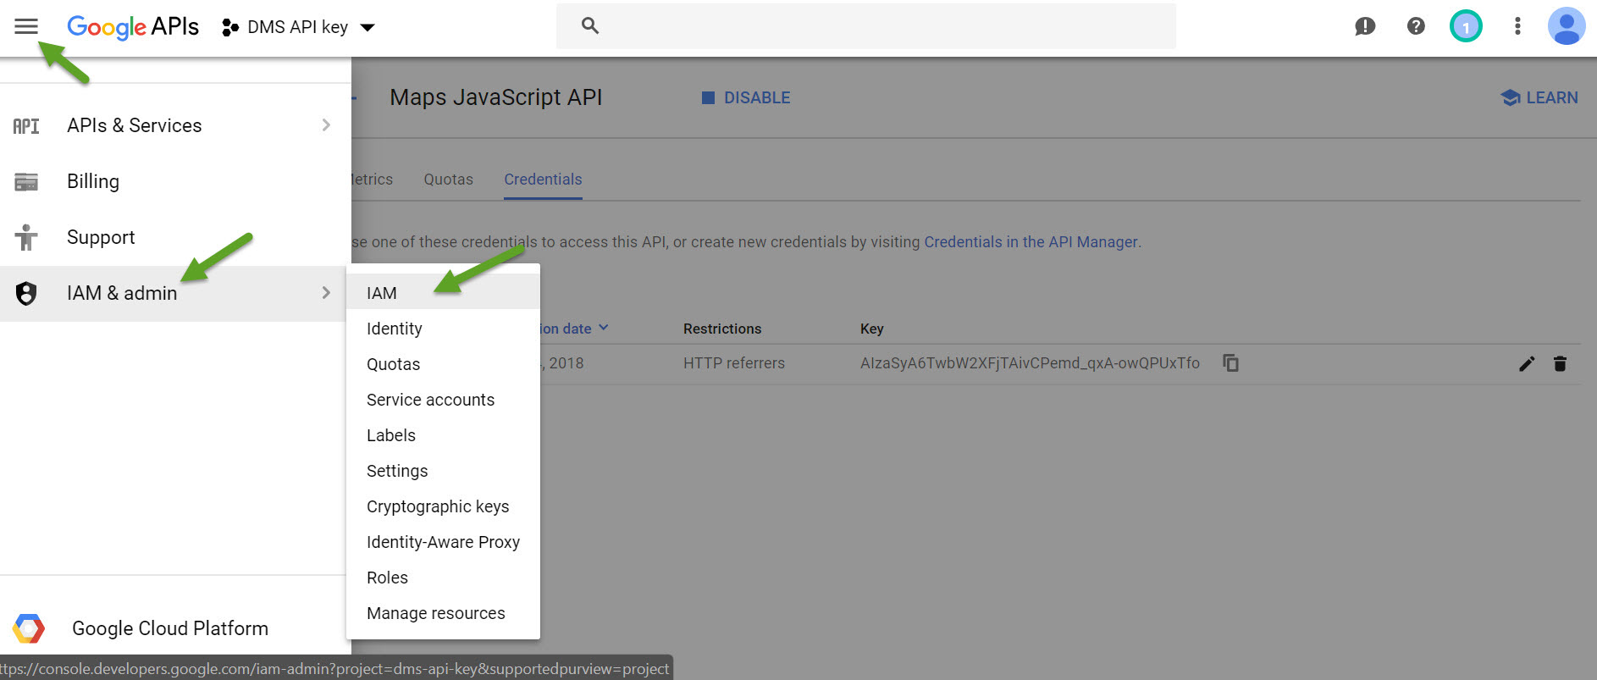
Task: Open Cryptographic keys submenu entry
Action: pyautogui.click(x=443, y=506)
